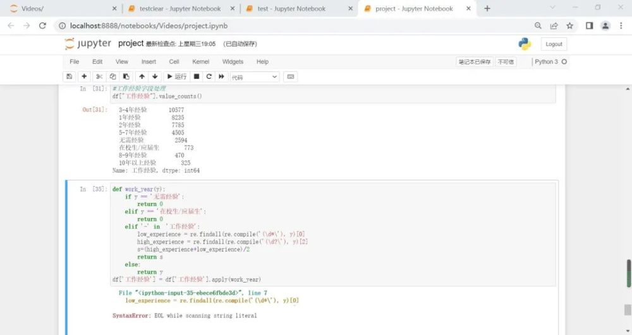Open the Kernel menu
632x335 pixels.
200,62
